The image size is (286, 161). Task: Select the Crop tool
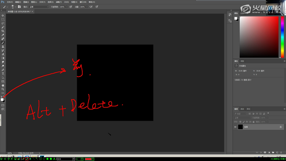[x=3, y=31]
